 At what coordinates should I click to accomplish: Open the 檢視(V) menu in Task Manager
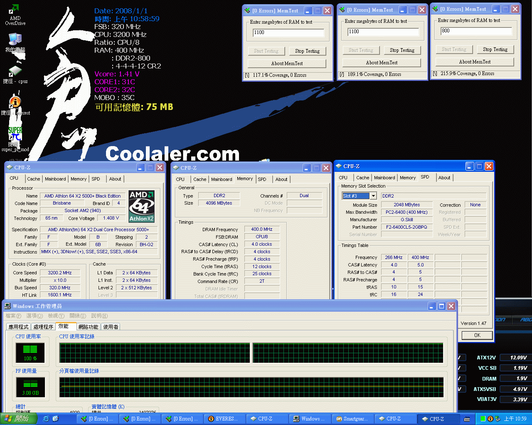pos(57,316)
